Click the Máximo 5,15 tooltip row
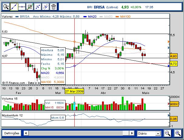Viewport: 184px width, 140px height. coord(53,55)
